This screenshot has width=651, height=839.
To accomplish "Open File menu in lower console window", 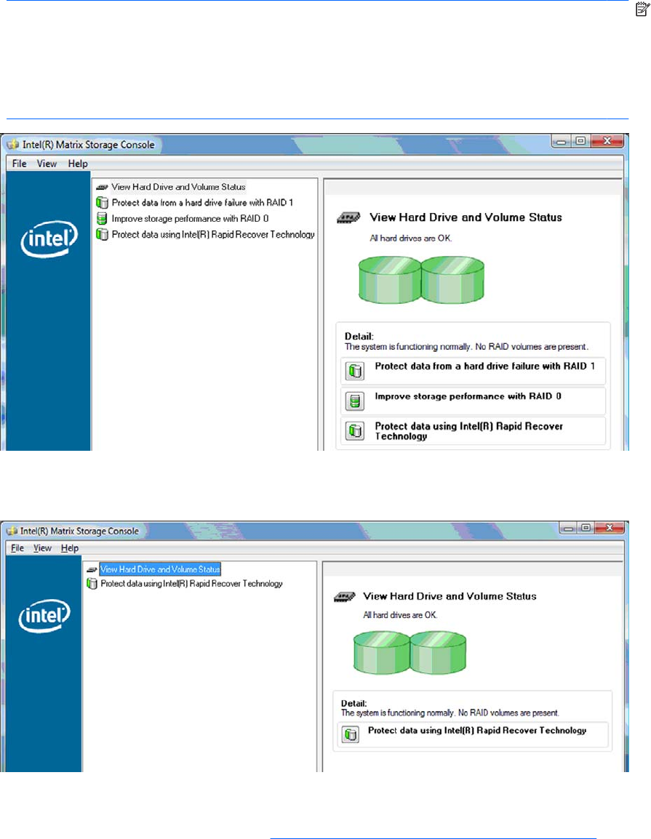I will 17,548.
